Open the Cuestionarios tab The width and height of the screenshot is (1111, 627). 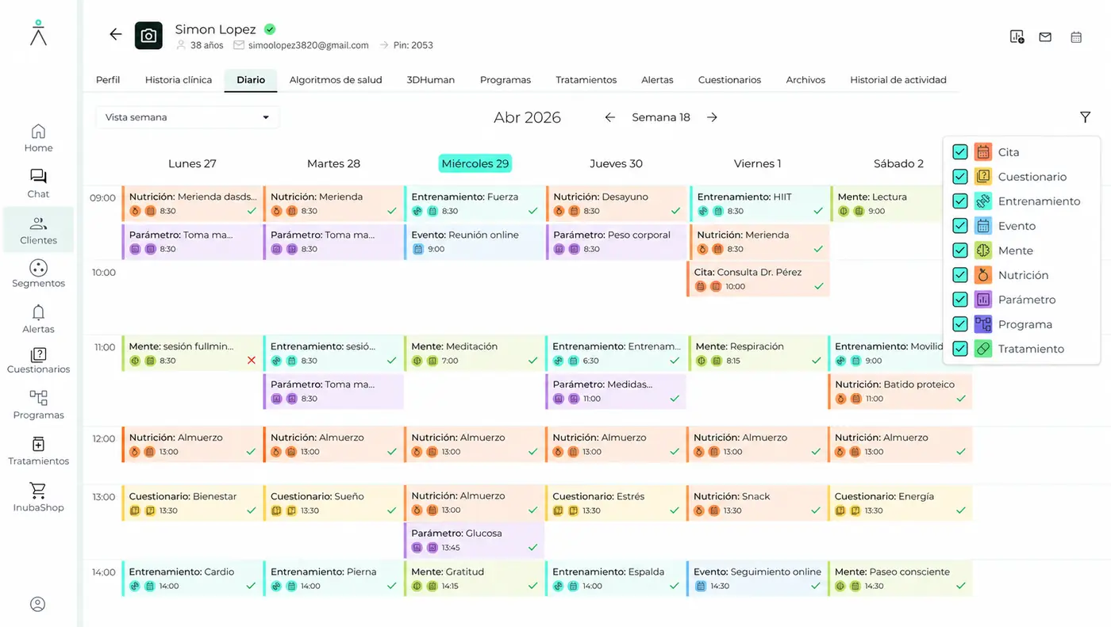[x=729, y=80]
